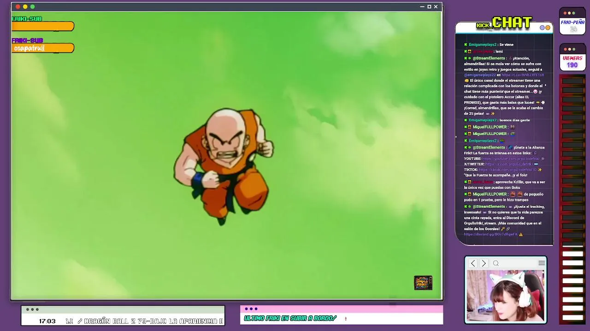Click @StreamElements on 'Alianza Friki' message

click(489, 148)
